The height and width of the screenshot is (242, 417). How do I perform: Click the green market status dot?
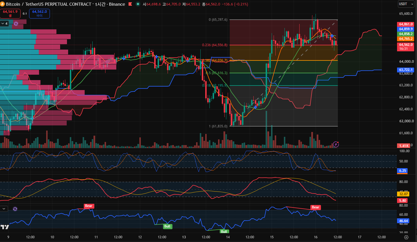coord(138,4)
